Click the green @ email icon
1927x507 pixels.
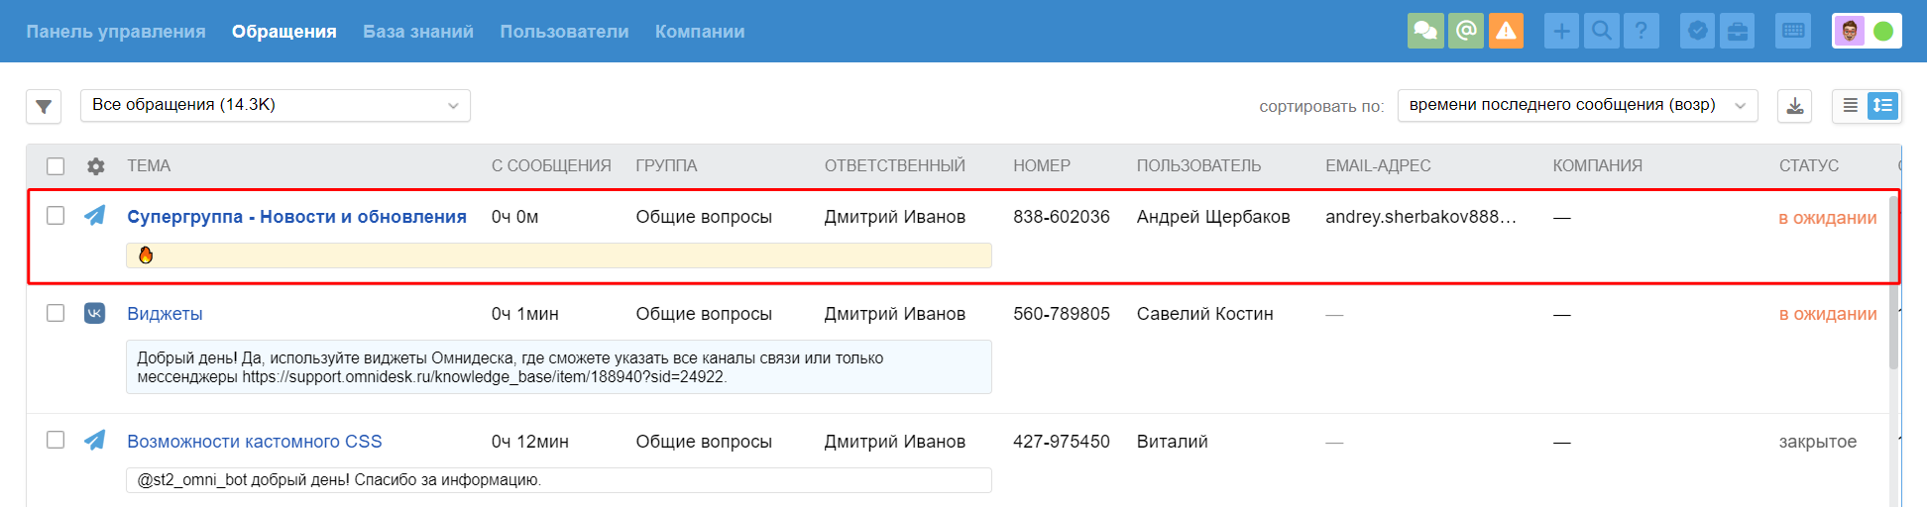(1466, 31)
